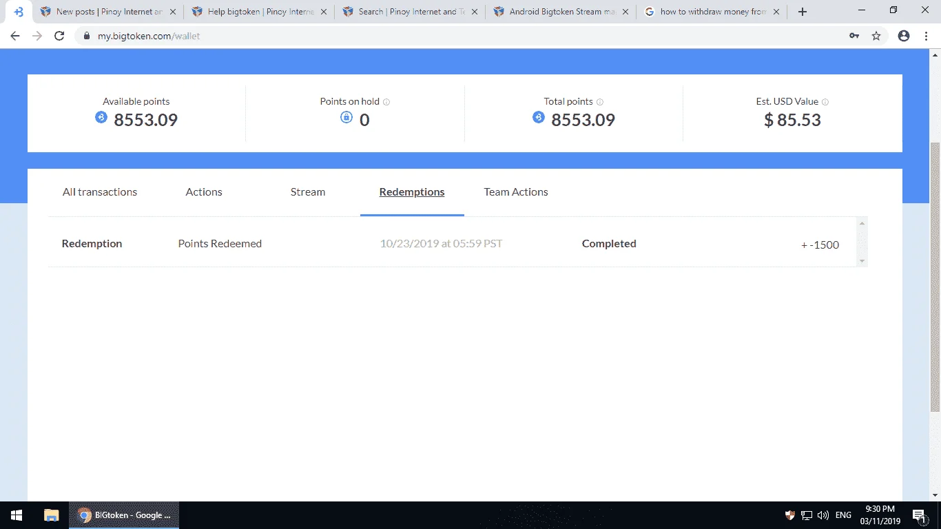Open network settings tray icon
This screenshot has width=941, height=529.
(x=807, y=515)
